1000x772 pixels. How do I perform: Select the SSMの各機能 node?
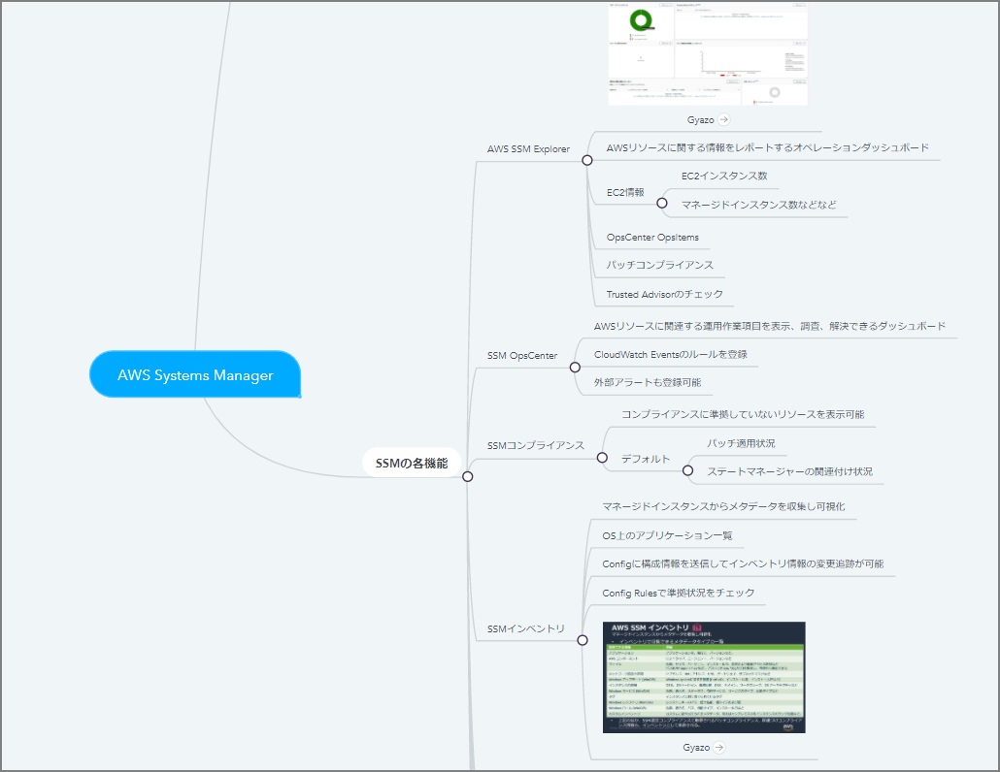tap(412, 464)
